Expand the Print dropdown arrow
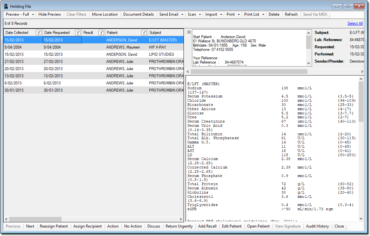The image size is (370, 236). pos(239,14)
